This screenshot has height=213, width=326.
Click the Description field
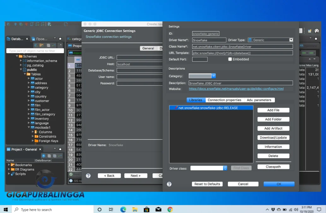(x=241, y=83)
